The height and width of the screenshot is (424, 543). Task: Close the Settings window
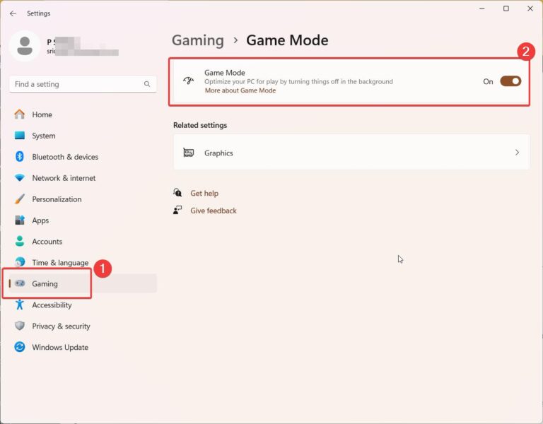tap(530, 8)
